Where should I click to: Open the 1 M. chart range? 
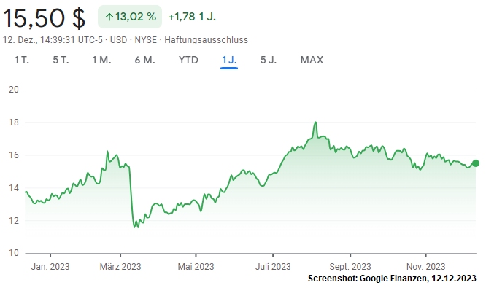(x=101, y=60)
